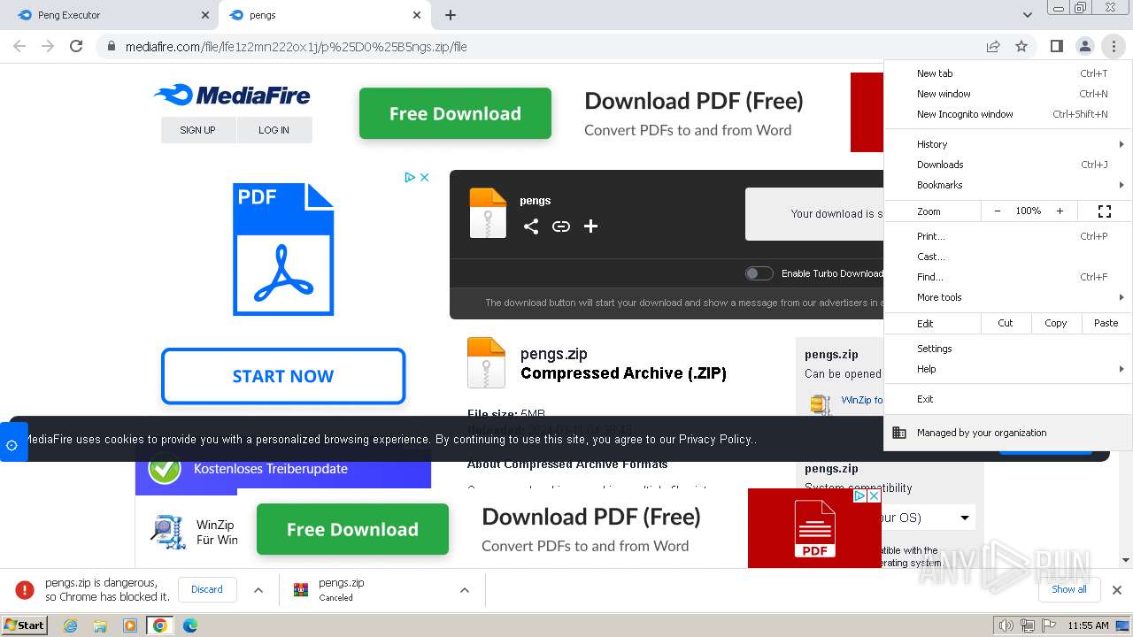Click Managed by your organization
The image size is (1133, 637).
point(1008,433)
